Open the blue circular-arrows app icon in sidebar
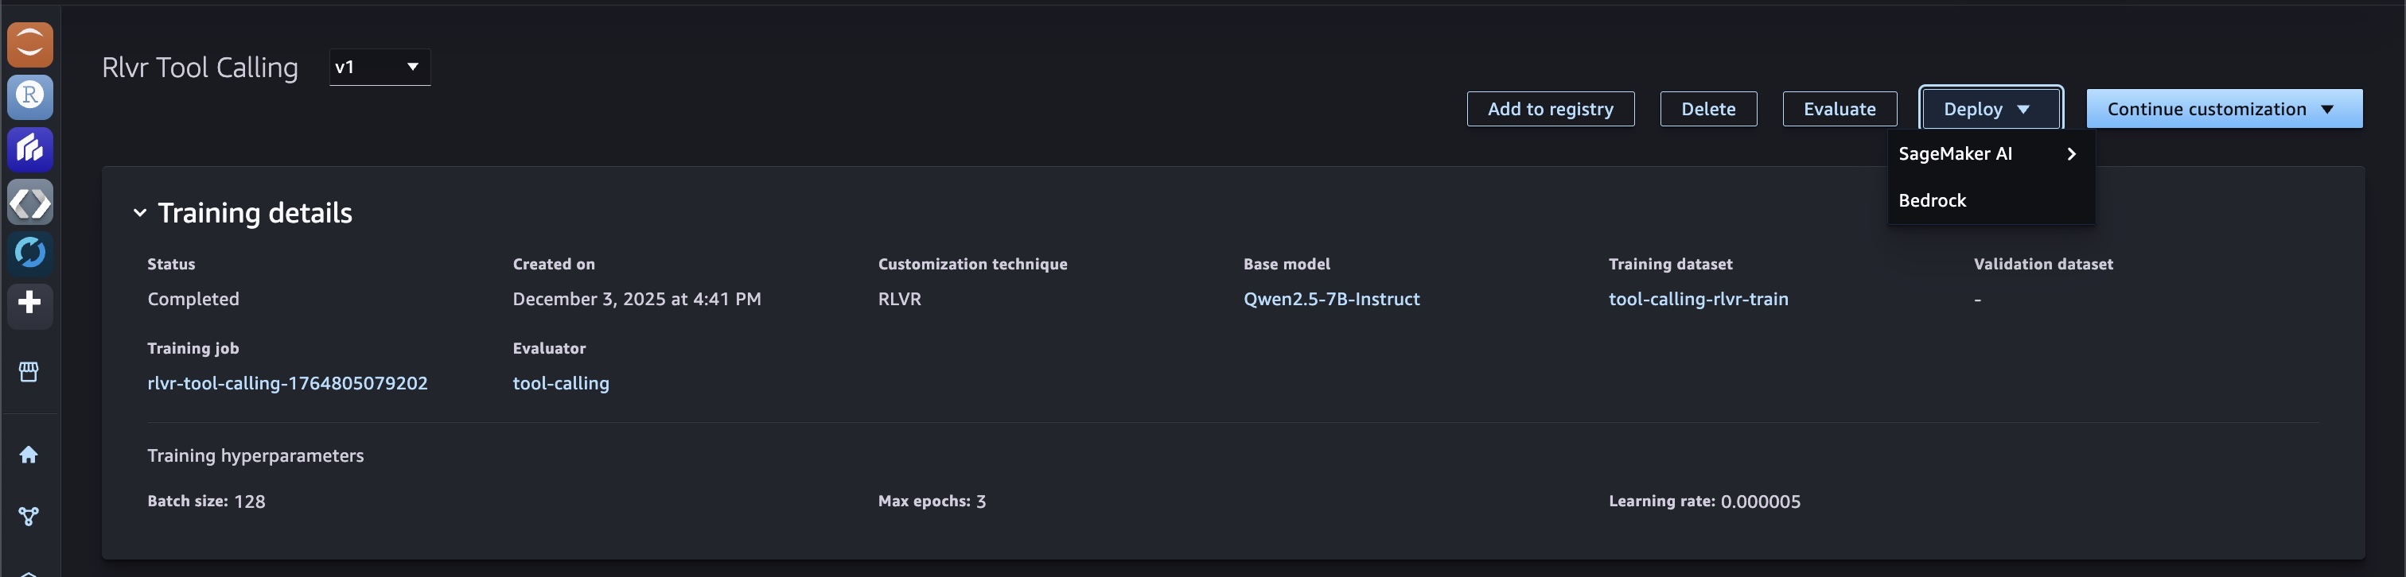 point(30,253)
